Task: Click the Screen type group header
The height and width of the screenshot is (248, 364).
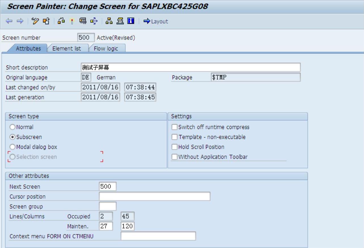Action: pyautogui.click(x=86, y=116)
